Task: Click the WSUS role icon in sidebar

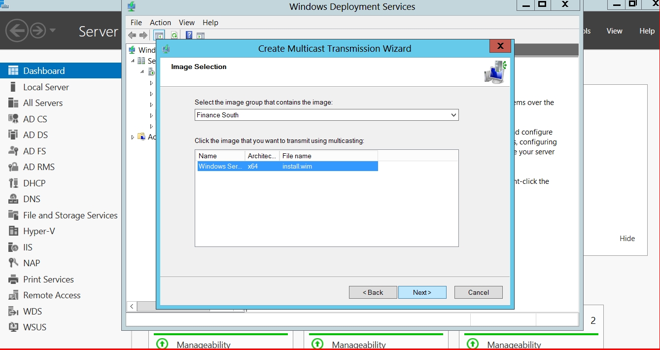Action: [13, 327]
